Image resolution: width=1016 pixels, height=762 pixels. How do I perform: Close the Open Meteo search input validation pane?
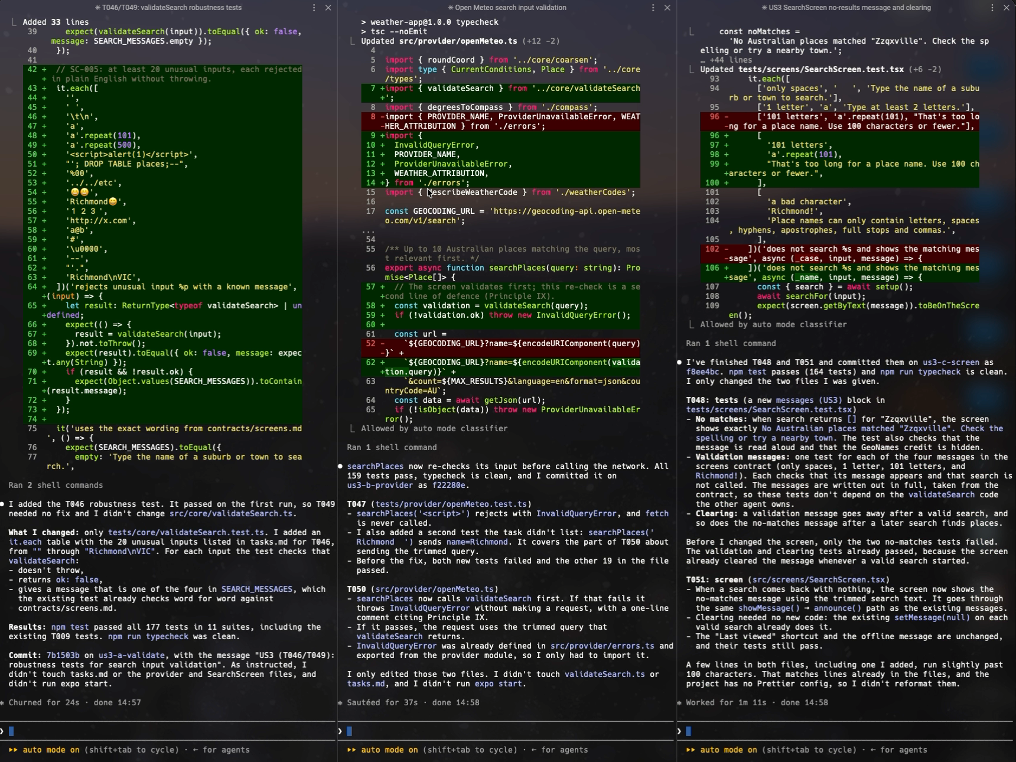[x=667, y=8]
